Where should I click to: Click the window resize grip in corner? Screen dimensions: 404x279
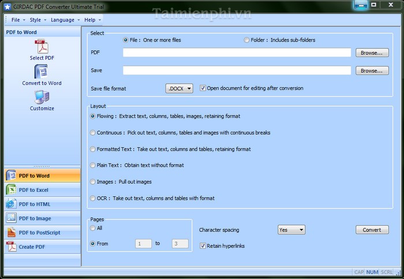click(x=399, y=273)
